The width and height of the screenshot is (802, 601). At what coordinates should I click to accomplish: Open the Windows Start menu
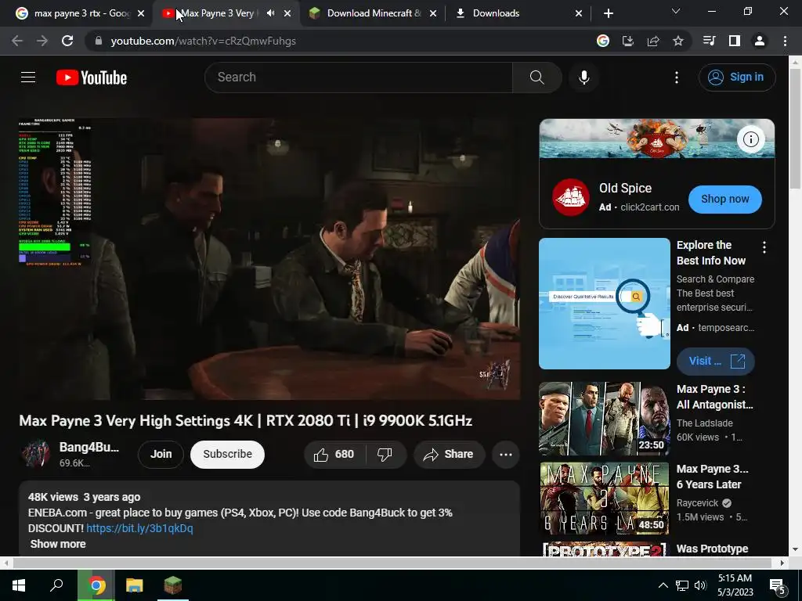(x=19, y=585)
